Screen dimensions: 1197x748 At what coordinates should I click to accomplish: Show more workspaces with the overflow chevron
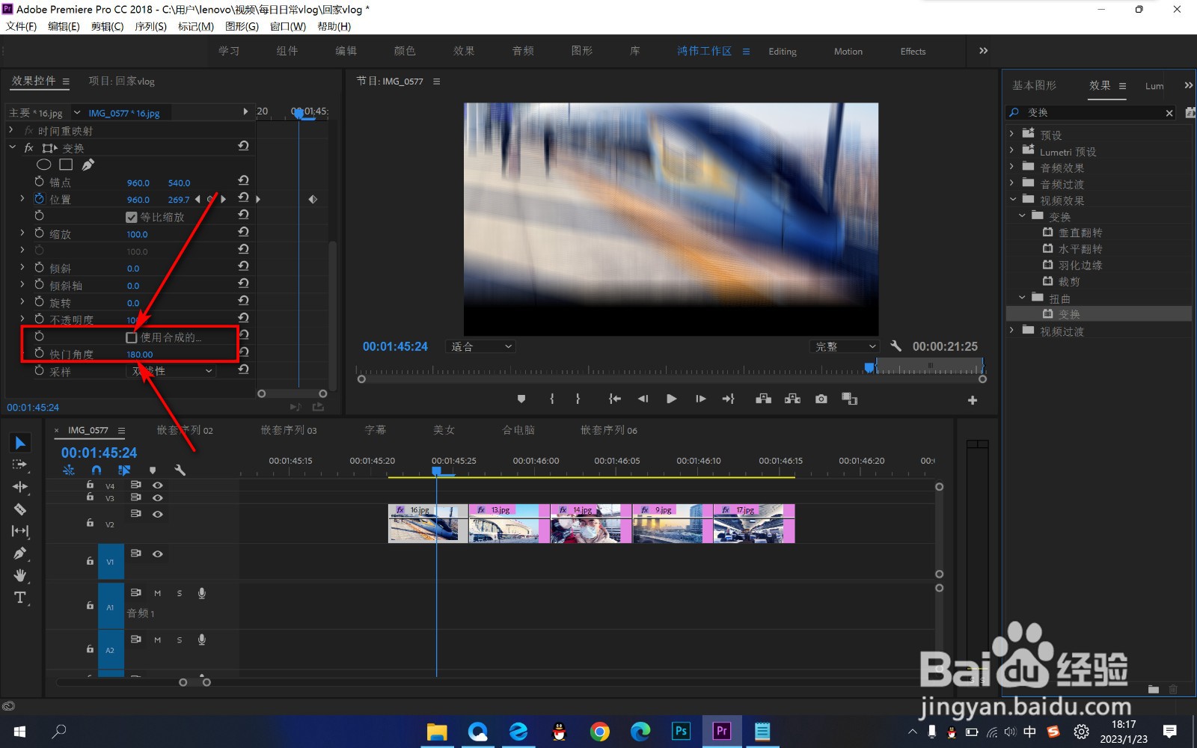coord(984,51)
